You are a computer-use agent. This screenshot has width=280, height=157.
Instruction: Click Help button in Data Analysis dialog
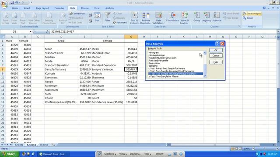(x=216, y=62)
